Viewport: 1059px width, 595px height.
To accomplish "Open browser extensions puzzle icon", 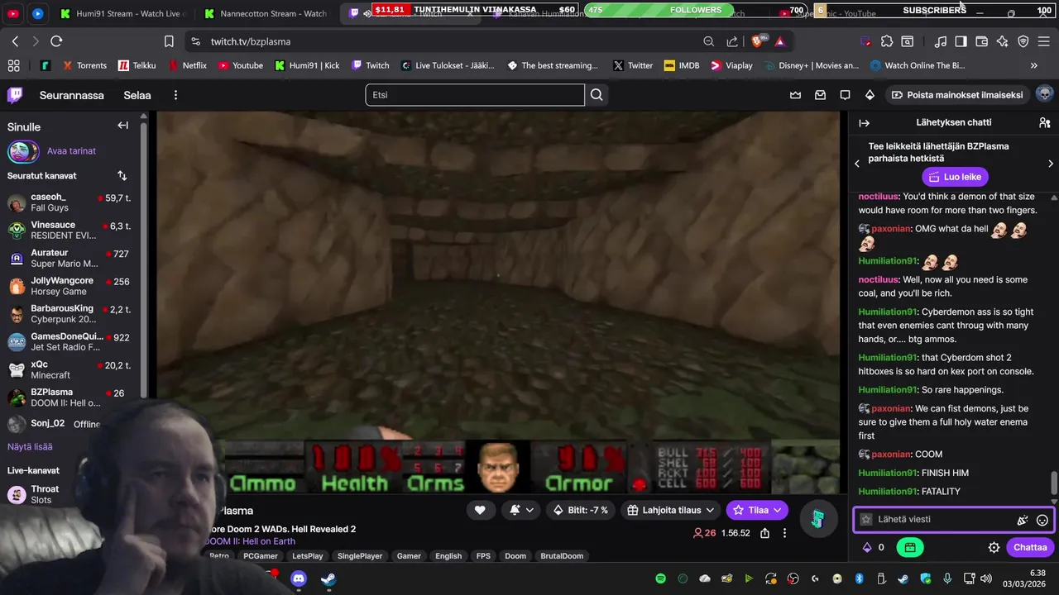I will [x=887, y=41].
